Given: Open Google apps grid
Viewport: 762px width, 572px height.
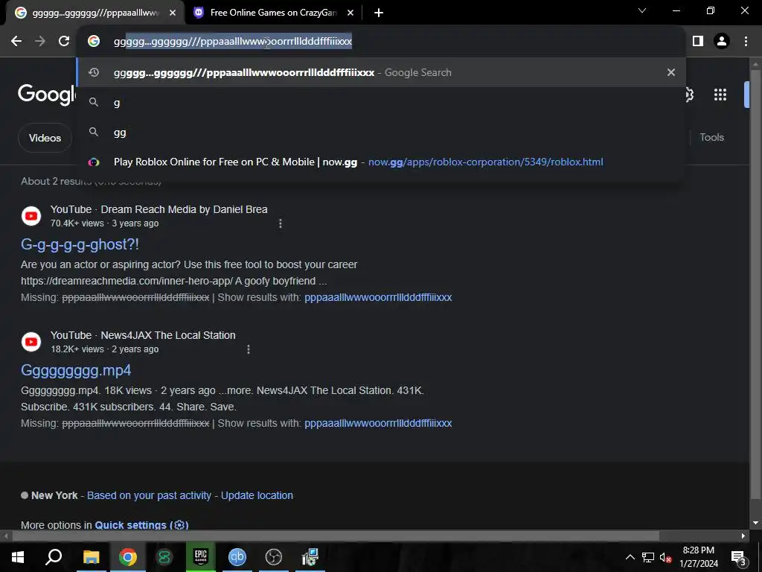Looking at the screenshot, I should (720, 95).
